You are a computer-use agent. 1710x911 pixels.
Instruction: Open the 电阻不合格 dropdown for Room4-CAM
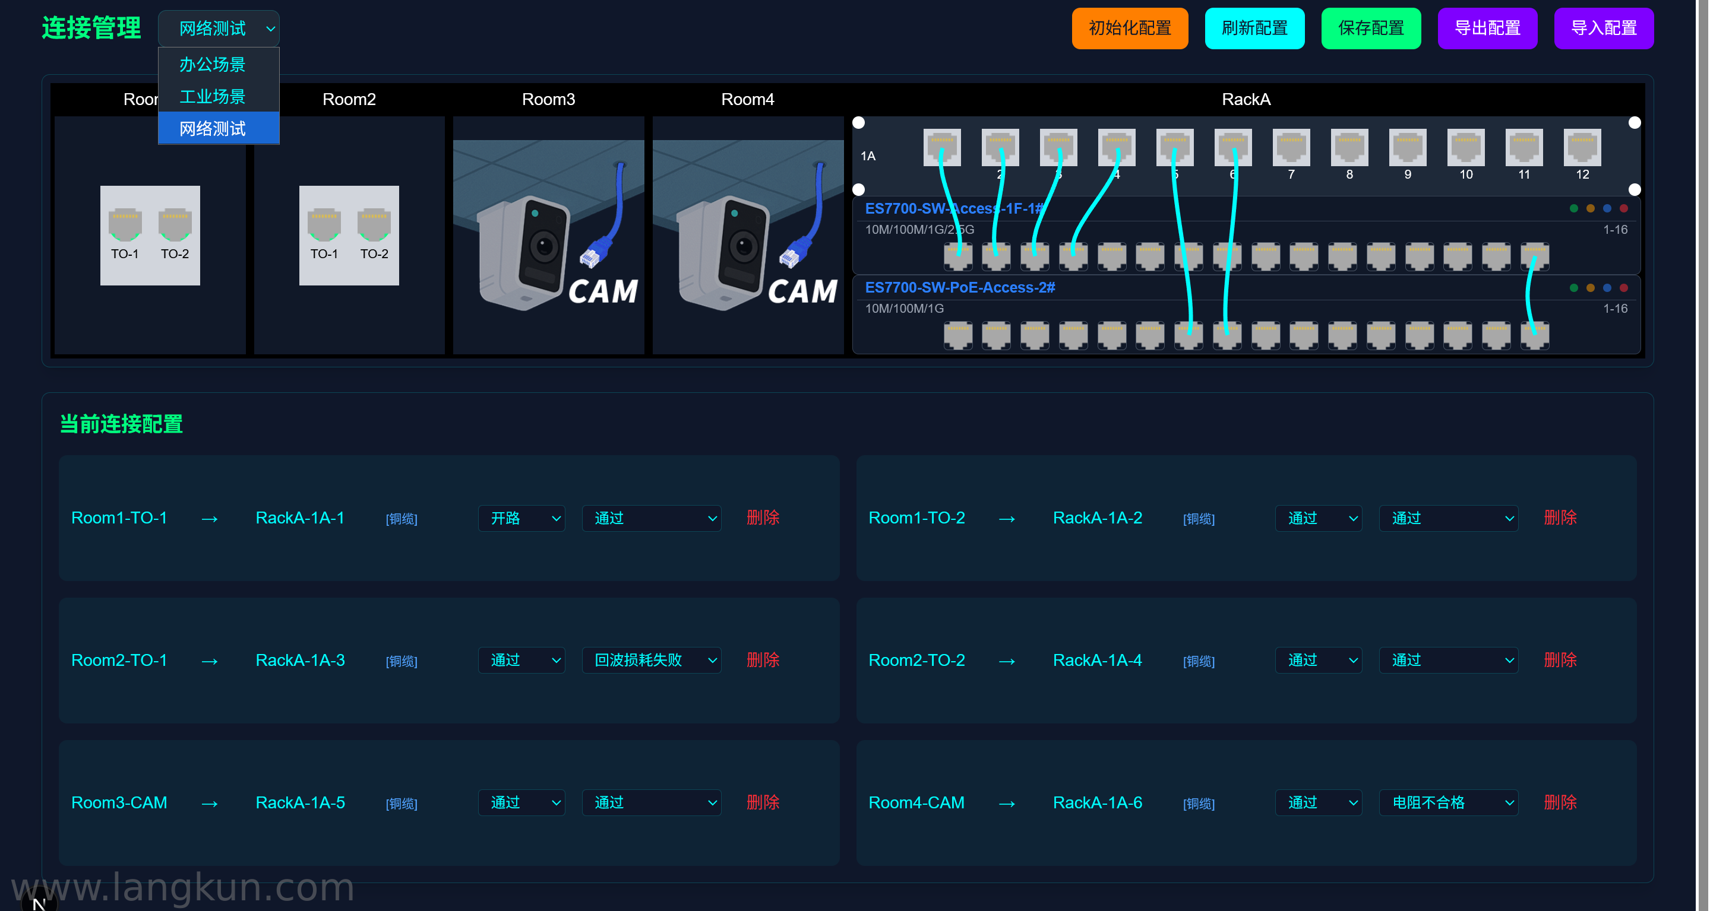point(1449,803)
